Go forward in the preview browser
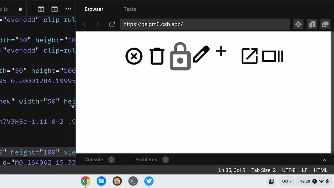This screenshot has width=334, height=188. [98, 24]
